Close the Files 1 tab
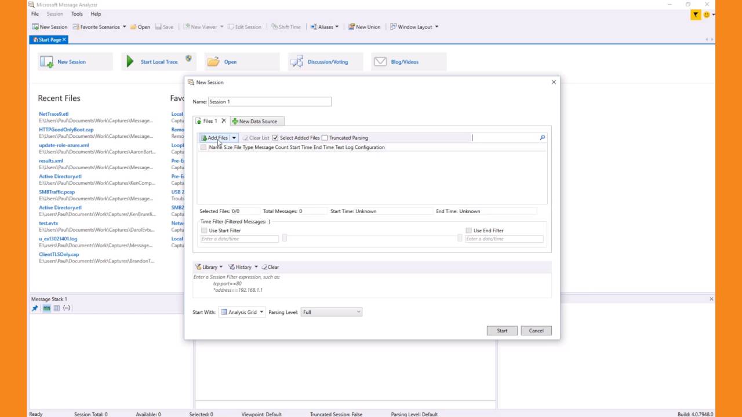Screen dimensions: 742x417 (x=224, y=121)
